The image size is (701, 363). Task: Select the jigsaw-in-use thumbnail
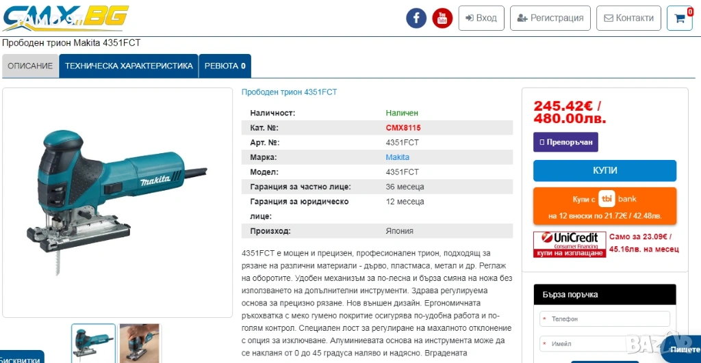coord(140,343)
